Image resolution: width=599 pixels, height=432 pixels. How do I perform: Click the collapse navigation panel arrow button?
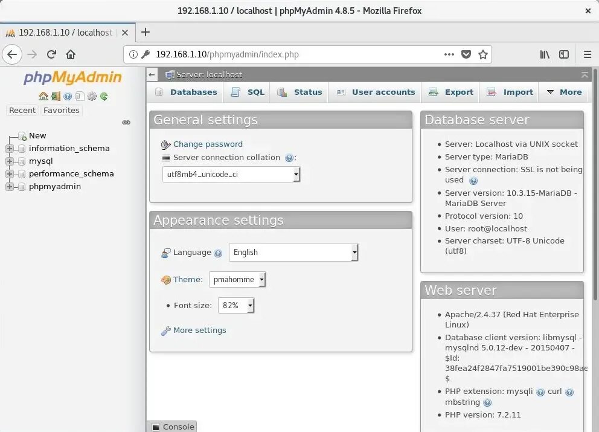152,74
